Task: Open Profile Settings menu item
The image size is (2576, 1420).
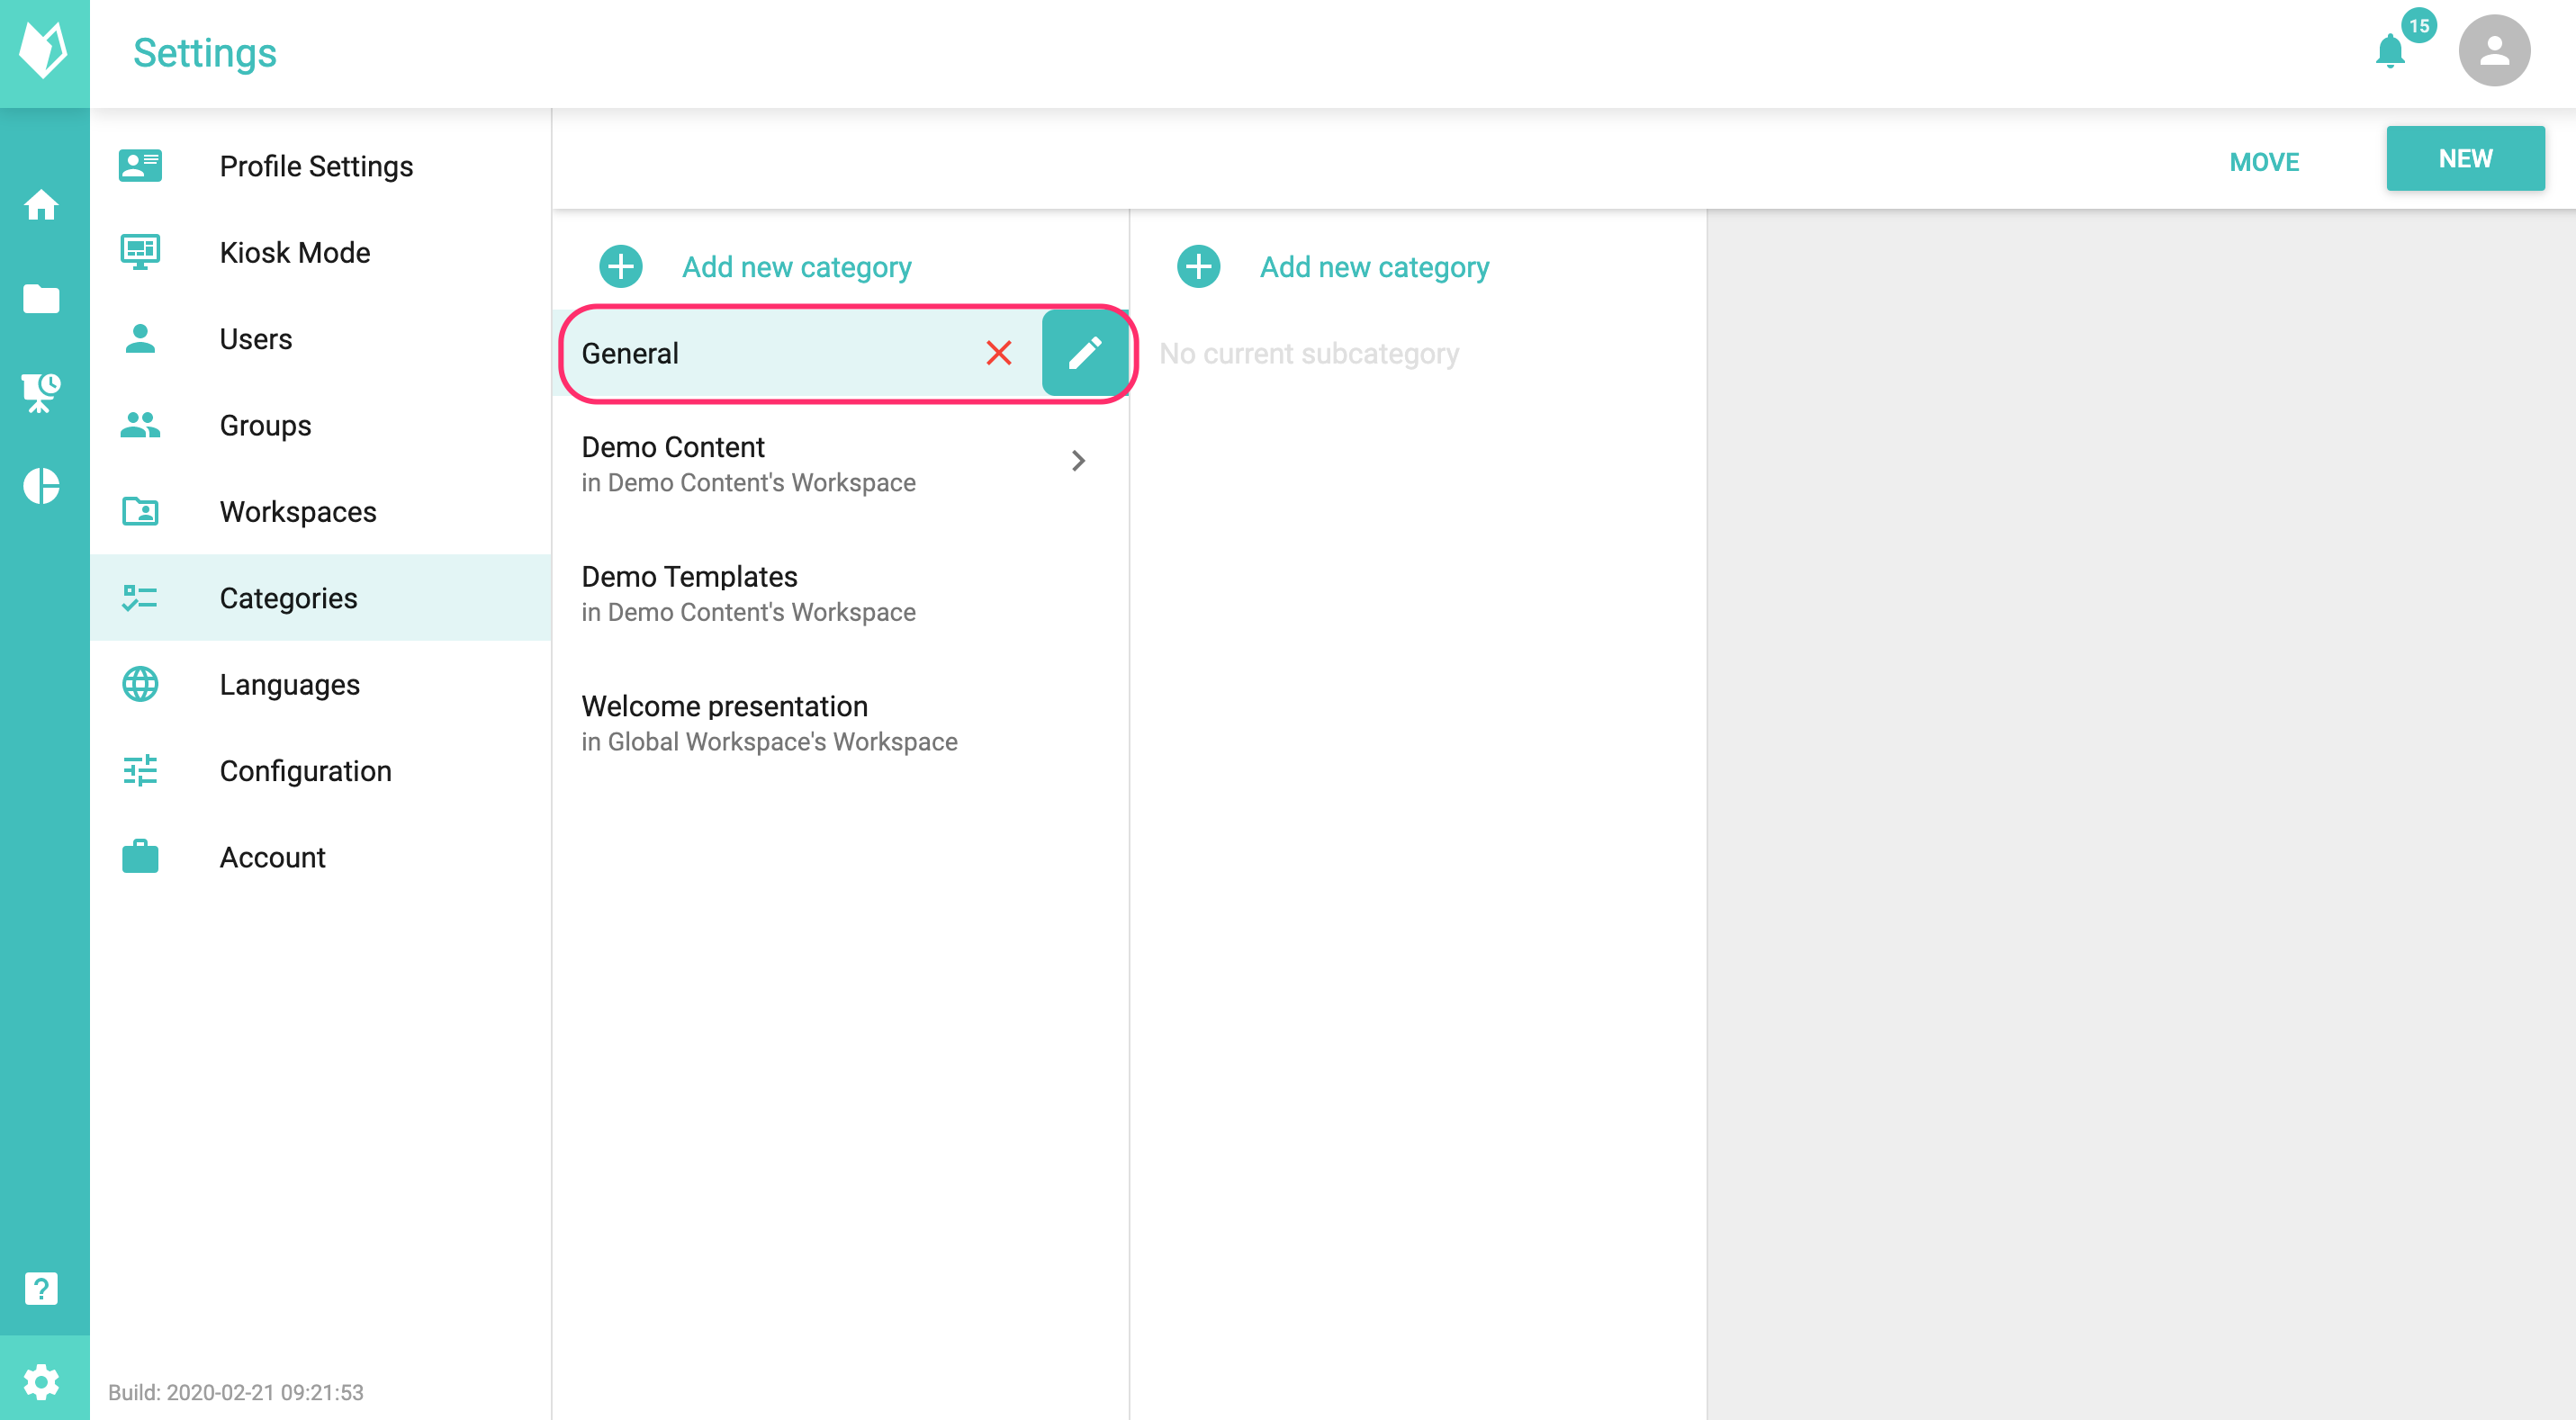Action: click(x=320, y=166)
